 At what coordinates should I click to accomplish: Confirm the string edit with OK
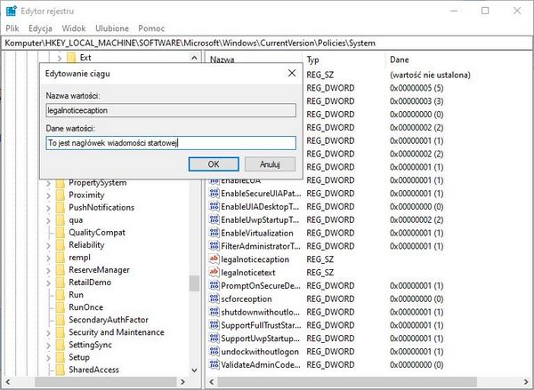tap(213, 164)
